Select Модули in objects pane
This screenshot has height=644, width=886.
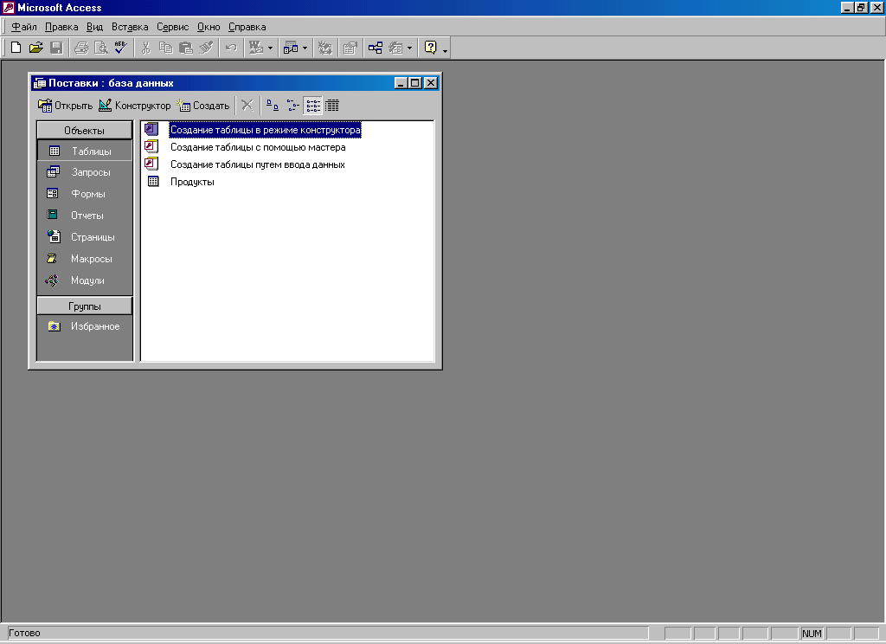pos(85,280)
